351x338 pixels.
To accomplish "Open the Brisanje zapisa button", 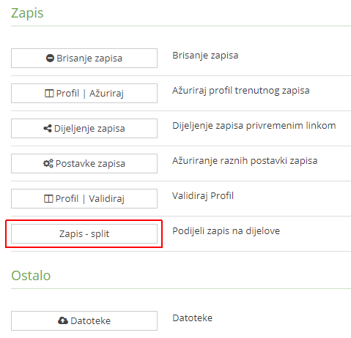I will 84,59.
